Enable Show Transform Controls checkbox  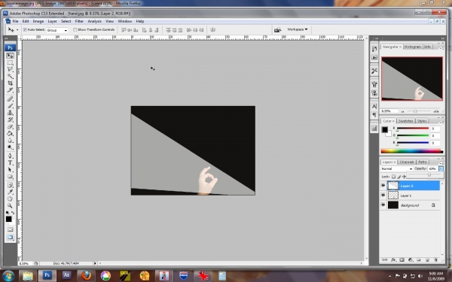click(75, 29)
